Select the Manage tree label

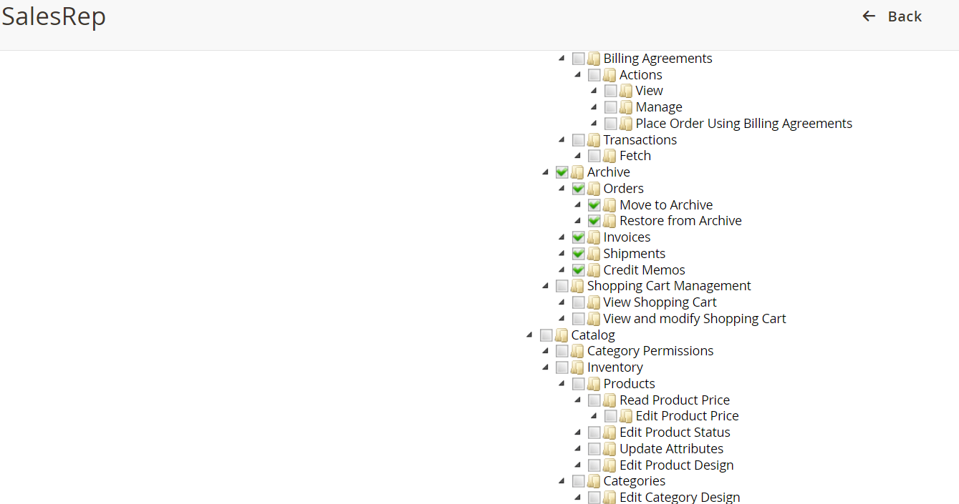pos(659,107)
